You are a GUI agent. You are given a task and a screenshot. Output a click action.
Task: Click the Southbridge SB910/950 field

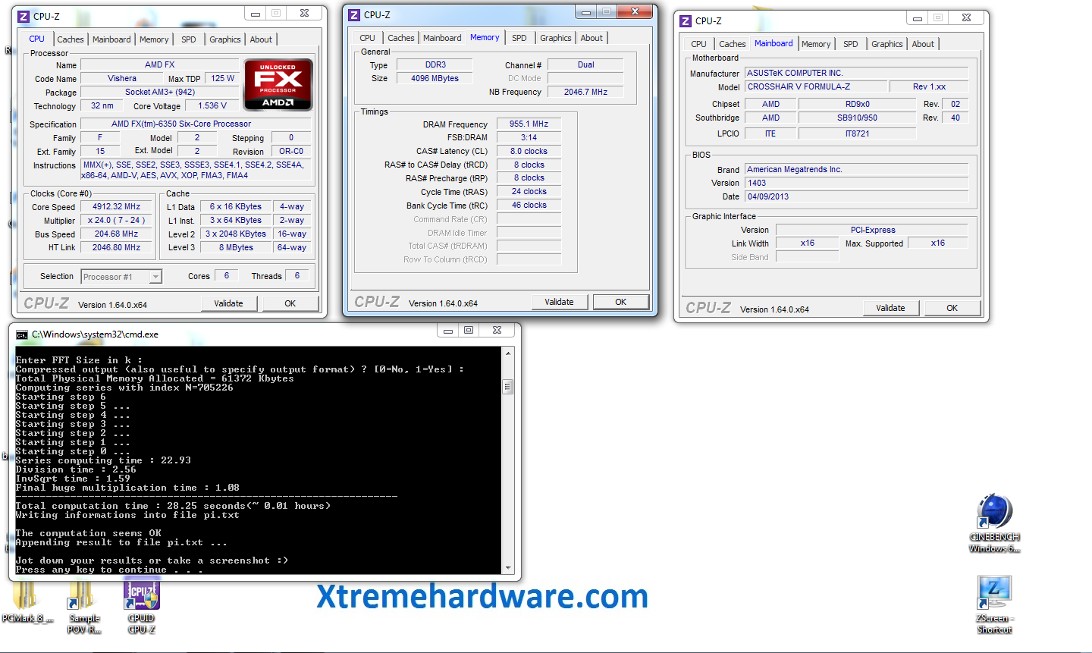[857, 118]
